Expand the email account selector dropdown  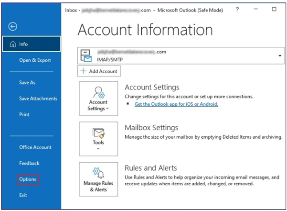coord(279,56)
